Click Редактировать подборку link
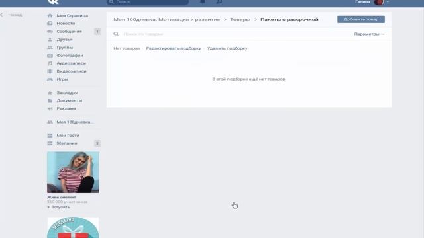 coord(174,48)
